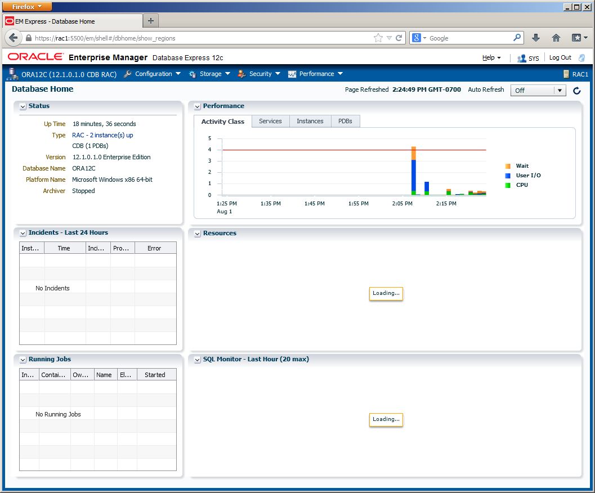Click the Configuration wrench icon
This screenshot has height=493, width=595.
(x=128, y=74)
